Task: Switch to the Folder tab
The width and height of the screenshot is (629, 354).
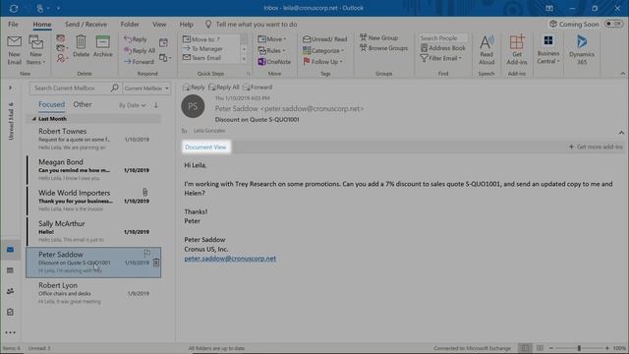Action: [x=130, y=24]
